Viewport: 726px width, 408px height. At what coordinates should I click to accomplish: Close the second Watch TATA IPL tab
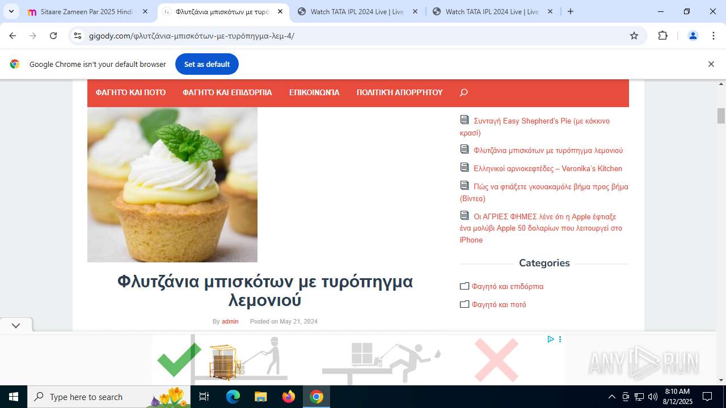tap(550, 11)
